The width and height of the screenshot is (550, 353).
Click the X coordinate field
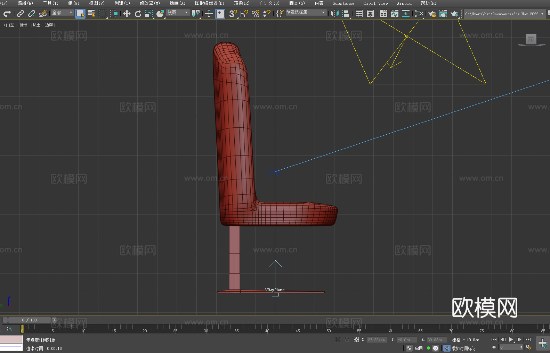[x=377, y=340]
